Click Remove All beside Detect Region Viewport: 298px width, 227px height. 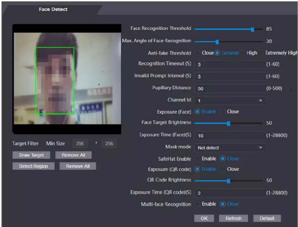coord(78,166)
